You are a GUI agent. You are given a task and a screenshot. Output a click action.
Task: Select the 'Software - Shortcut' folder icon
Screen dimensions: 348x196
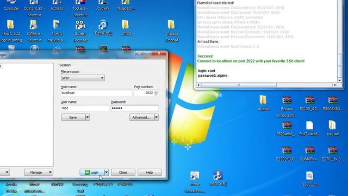tap(34, 31)
